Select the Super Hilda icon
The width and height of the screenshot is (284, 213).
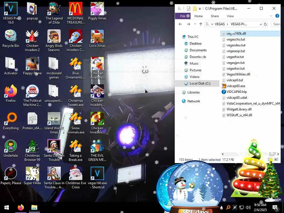pos(32,176)
